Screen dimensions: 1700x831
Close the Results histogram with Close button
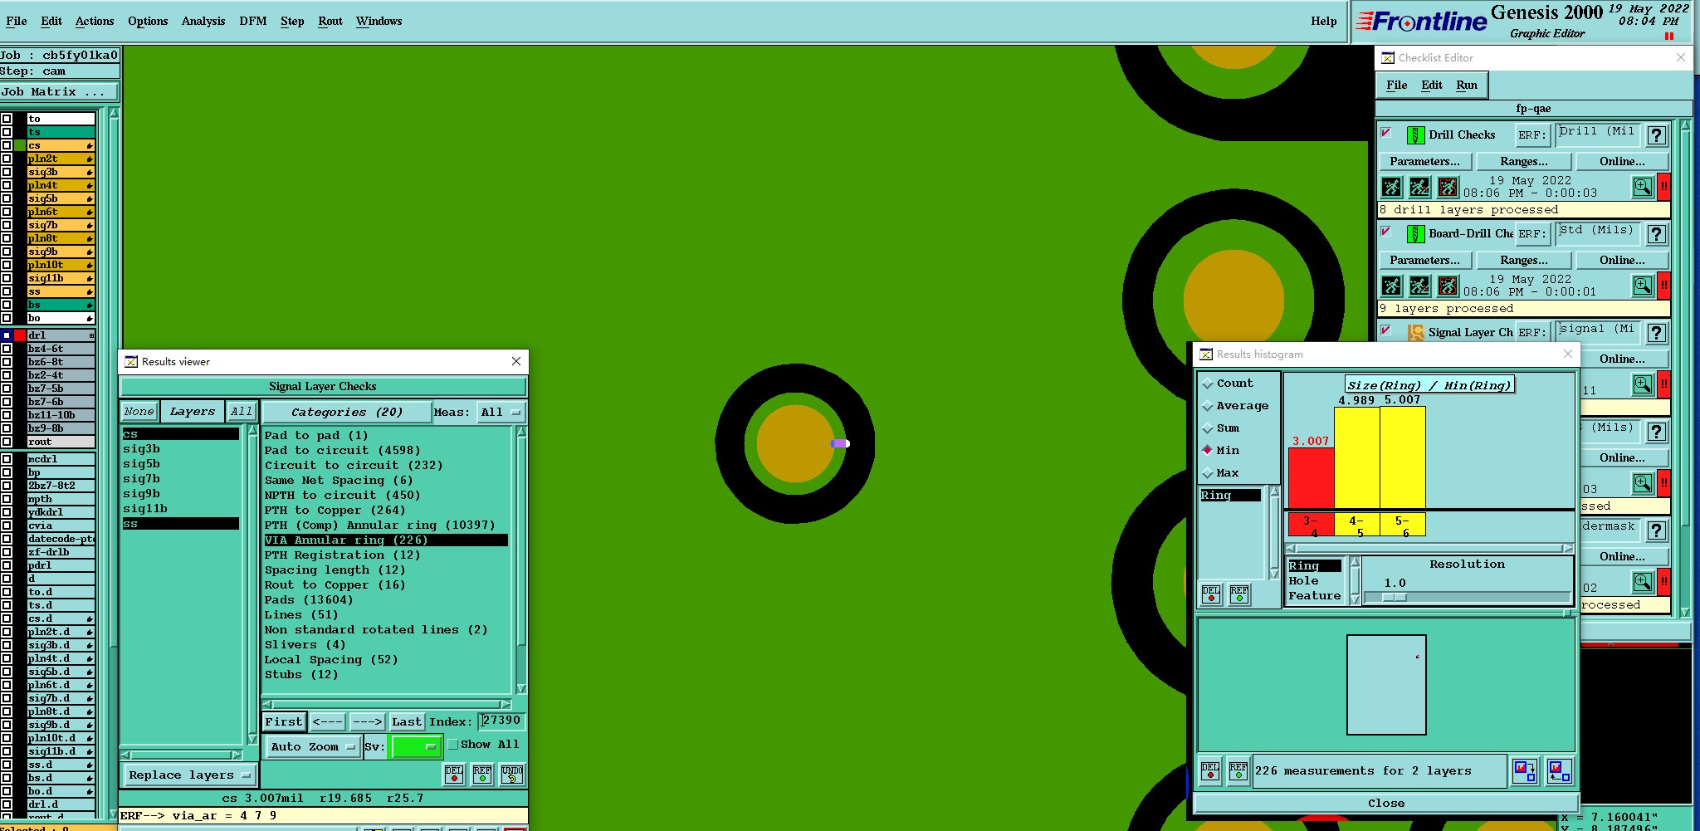coord(1386,804)
